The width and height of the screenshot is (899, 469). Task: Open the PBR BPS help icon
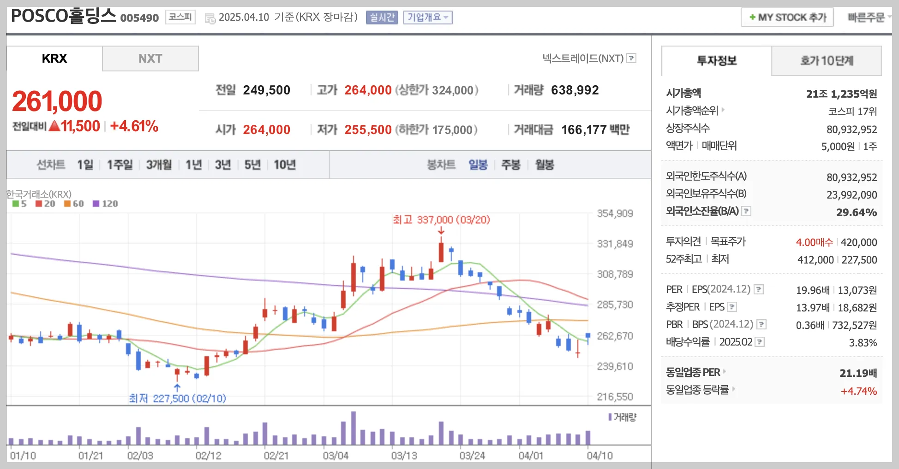pyautogui.click(x=761, y=324)
